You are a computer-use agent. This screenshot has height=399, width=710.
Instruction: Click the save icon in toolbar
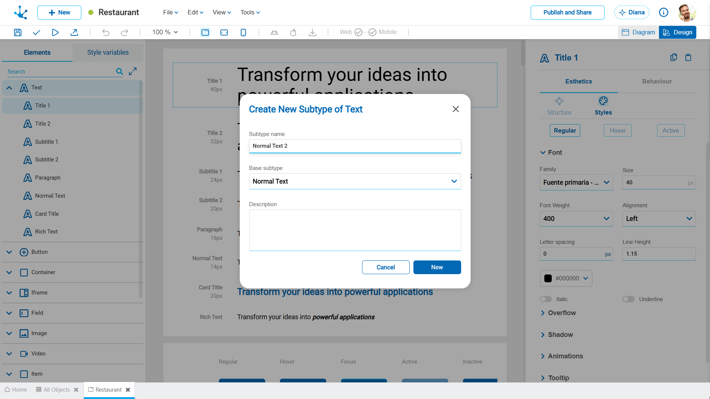coord(17,33)
